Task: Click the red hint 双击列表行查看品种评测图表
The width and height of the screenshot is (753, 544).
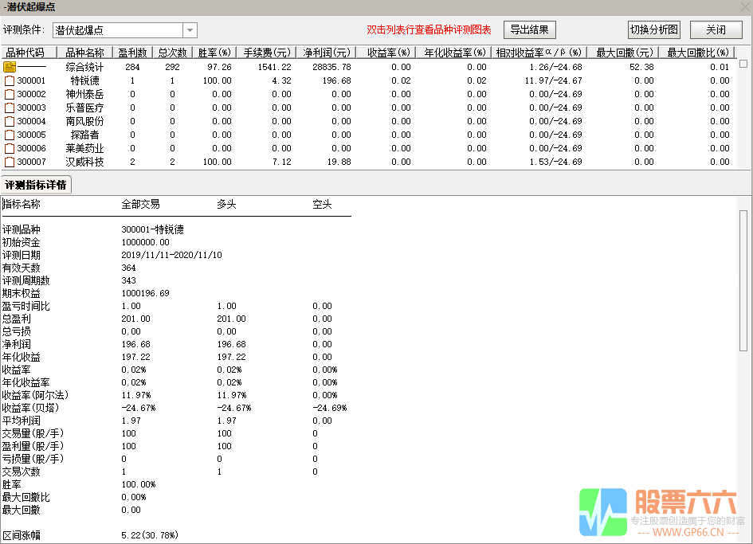Action: point(427,29)
